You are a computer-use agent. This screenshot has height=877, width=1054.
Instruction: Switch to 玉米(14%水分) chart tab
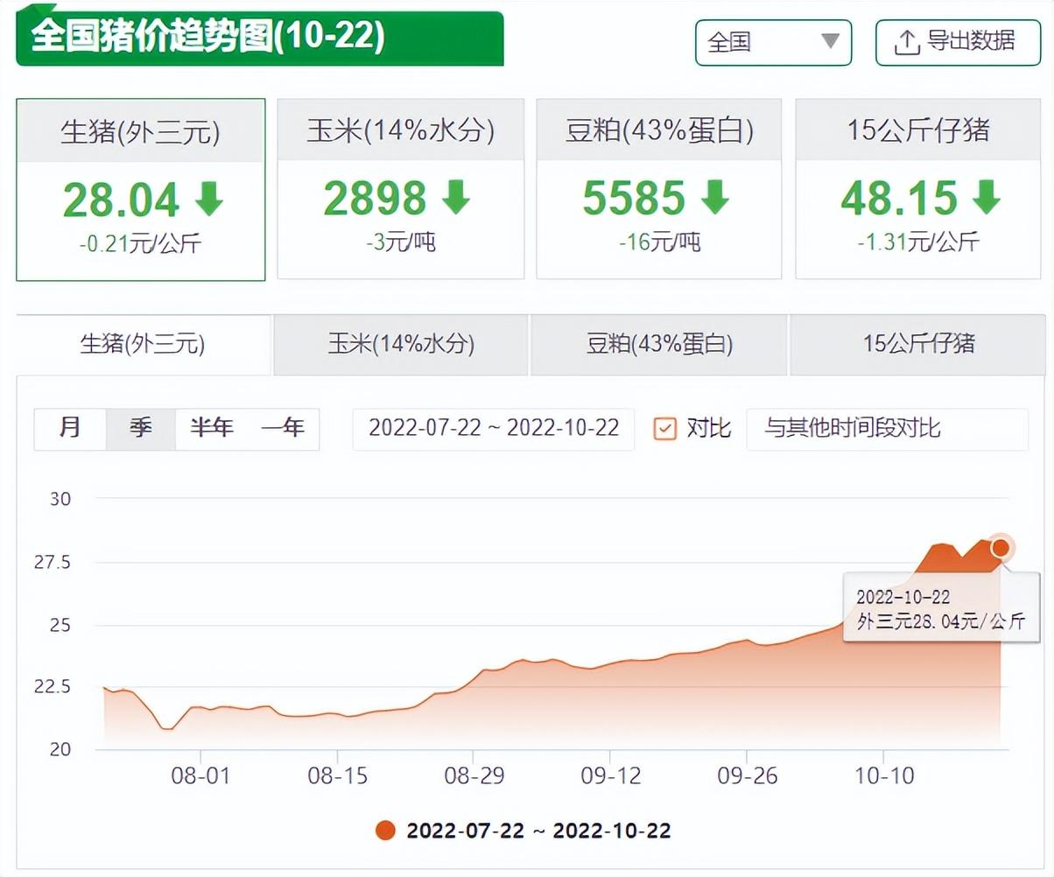[401, 344]
